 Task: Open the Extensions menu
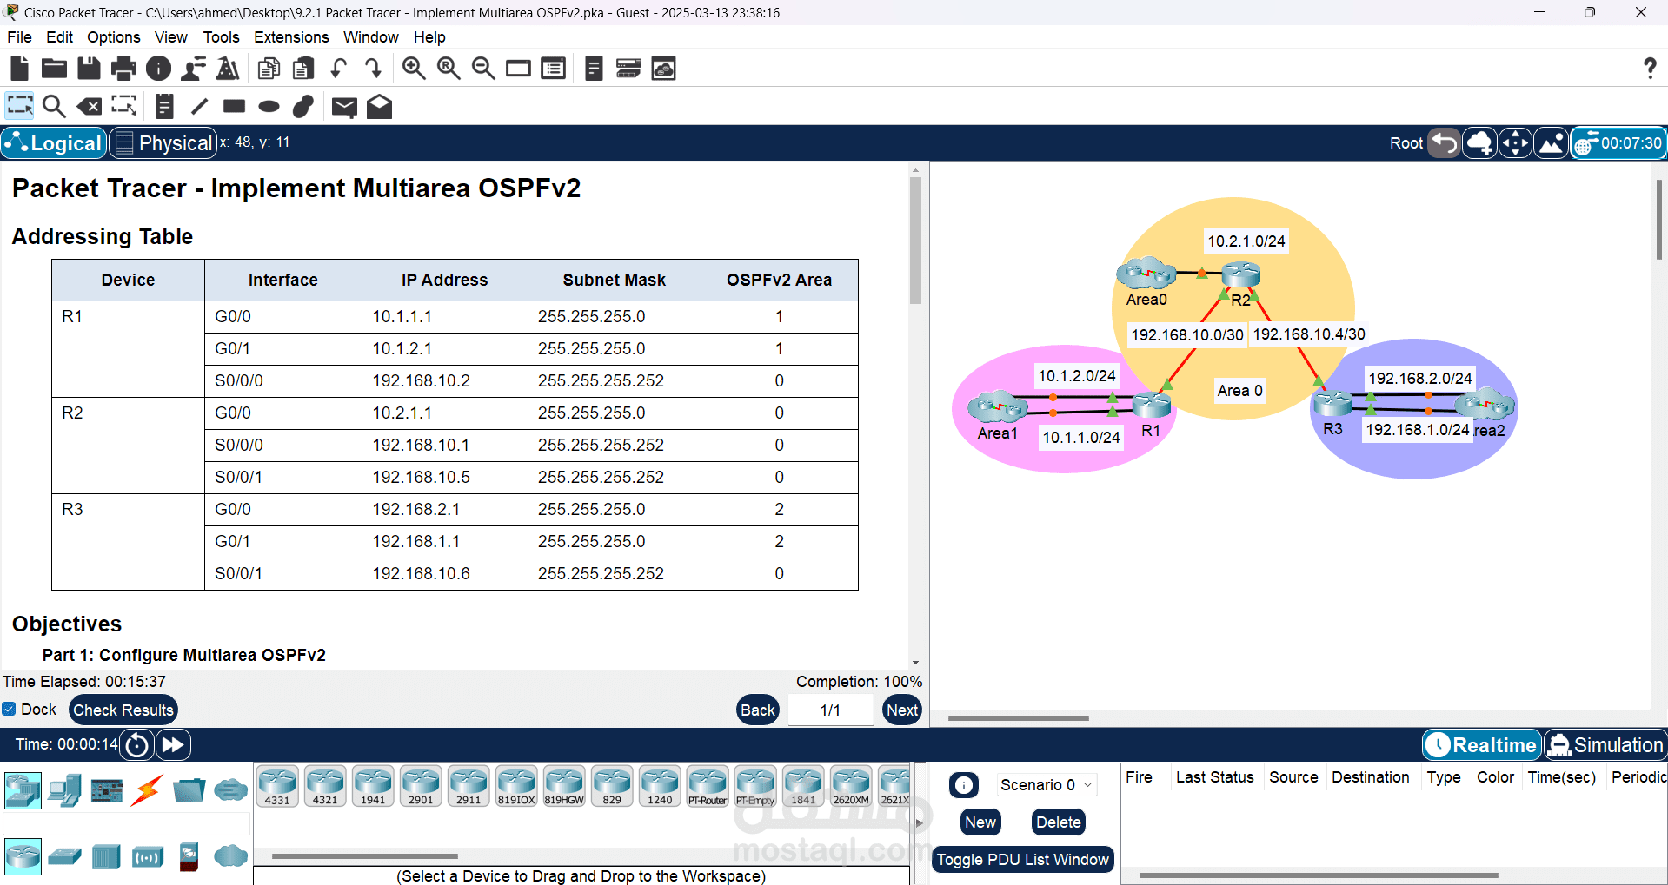291,37
